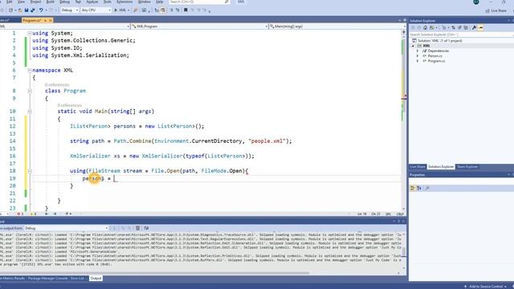514x289 pixels.
Task: Toggle the highlighted Preview Selected Items icon
Action: coord(481,28)
